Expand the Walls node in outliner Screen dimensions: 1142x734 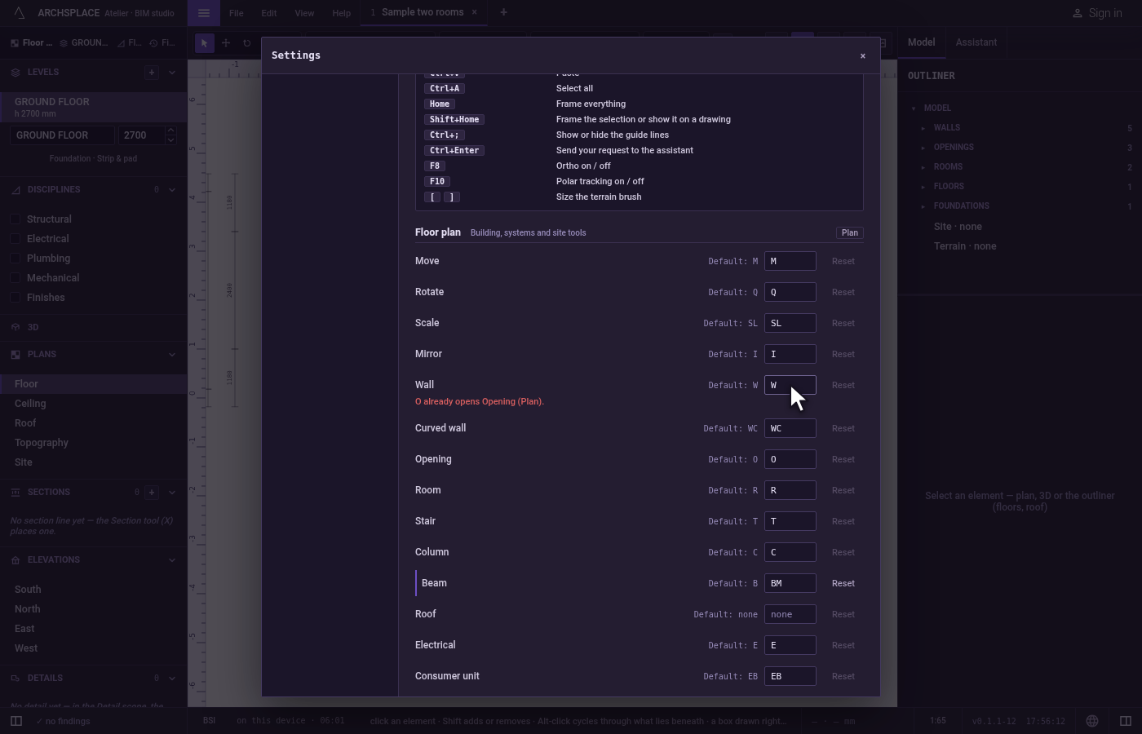(x=923, y=128)
